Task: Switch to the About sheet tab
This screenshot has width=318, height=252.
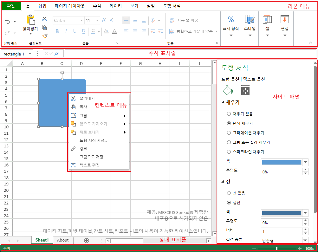Action: click(x=63, y=240)
